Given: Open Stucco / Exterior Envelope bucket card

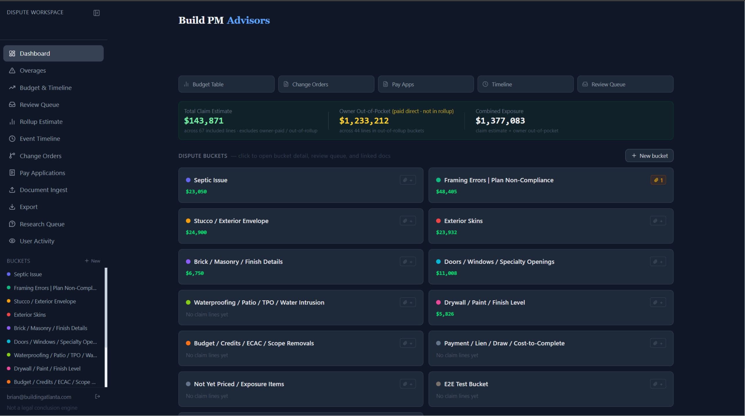Looking at the screenshot, I should click(301, 226).
